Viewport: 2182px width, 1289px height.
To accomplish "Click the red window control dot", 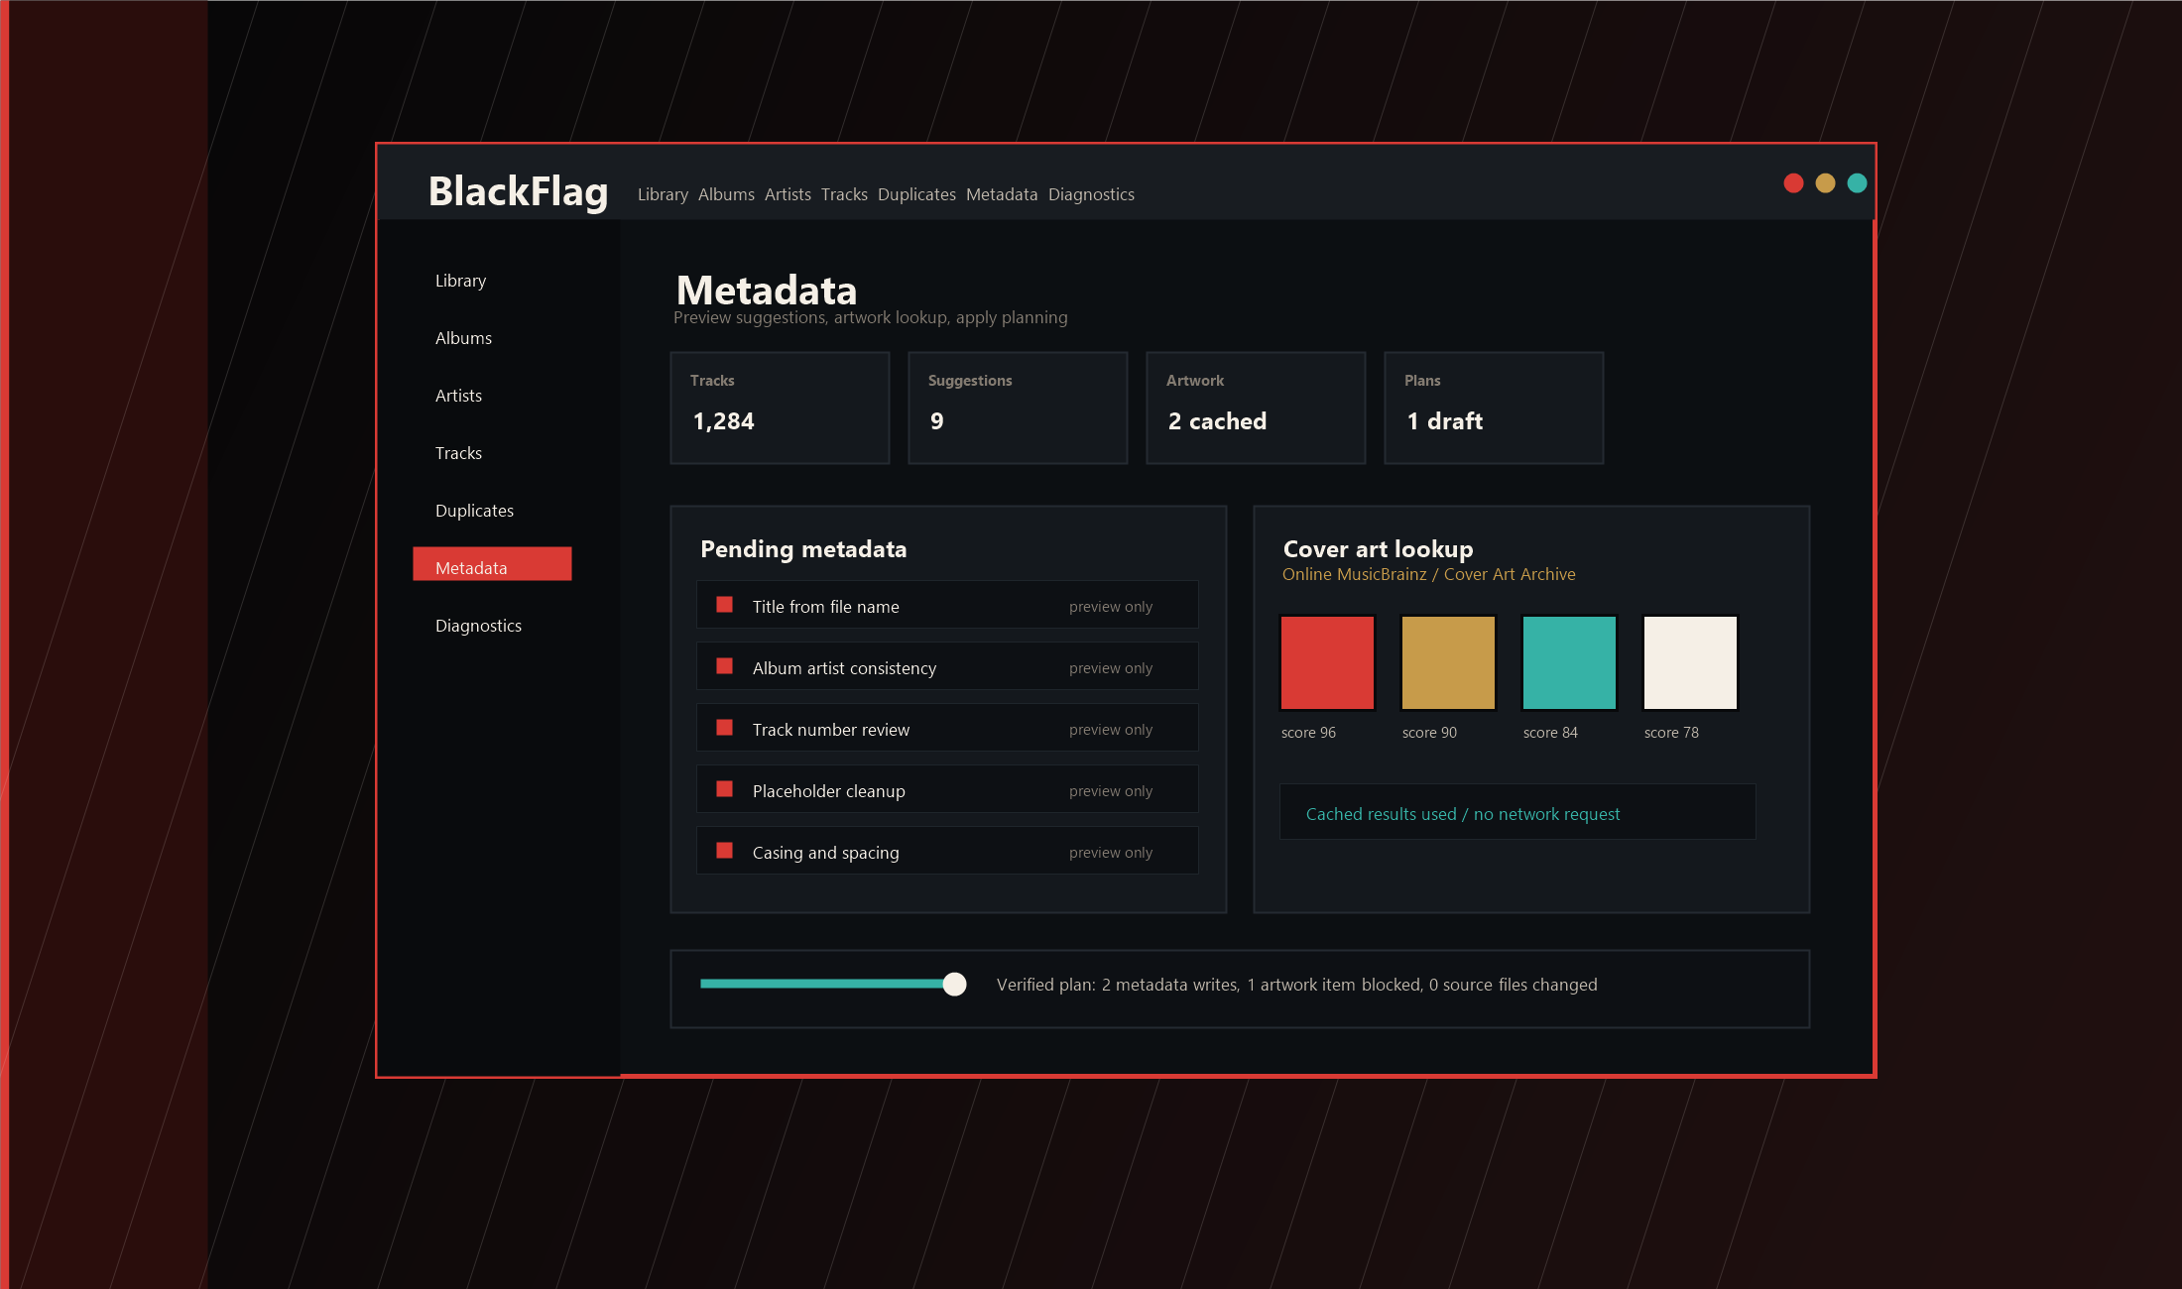I will (1793, 183).
